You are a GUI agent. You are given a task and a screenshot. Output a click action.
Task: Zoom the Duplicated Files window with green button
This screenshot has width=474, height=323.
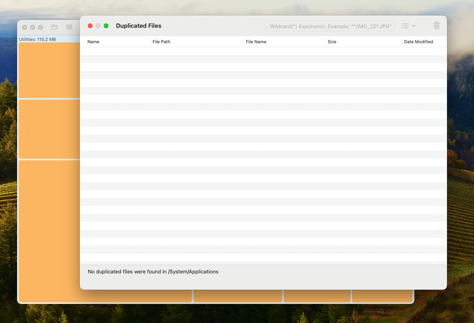point(106,26)
